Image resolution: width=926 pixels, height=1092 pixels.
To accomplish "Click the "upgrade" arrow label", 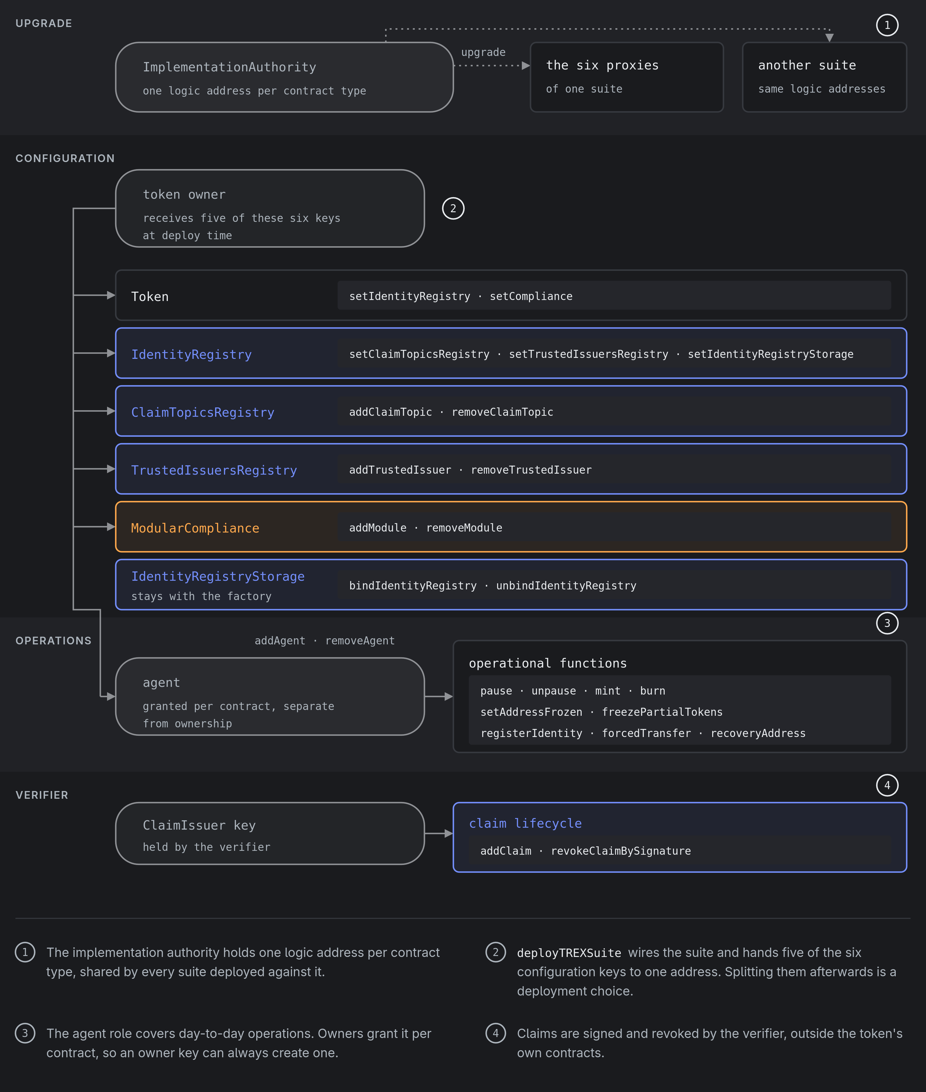I will (x=483, y=52).
